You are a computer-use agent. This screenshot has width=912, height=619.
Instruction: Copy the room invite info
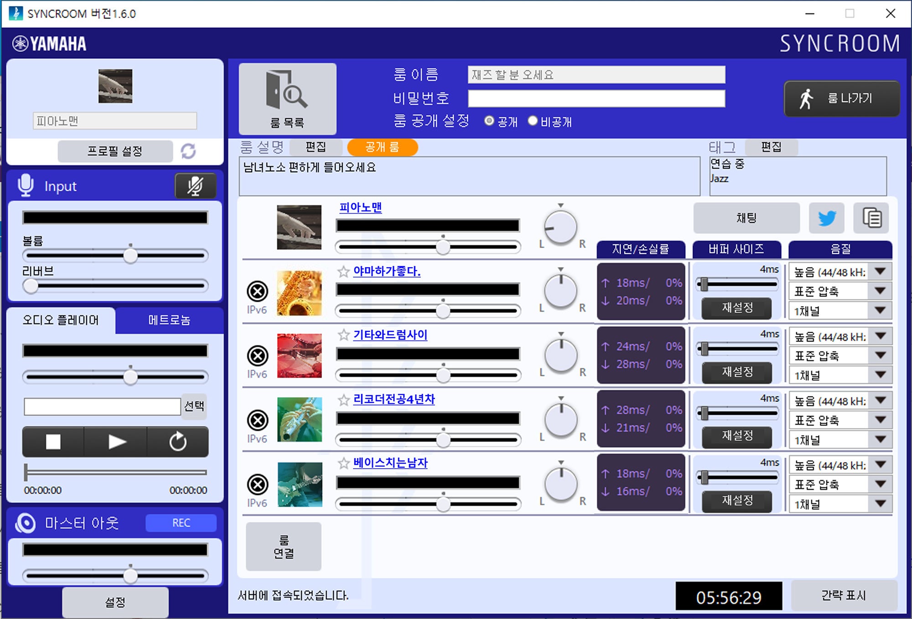point(871,218)
